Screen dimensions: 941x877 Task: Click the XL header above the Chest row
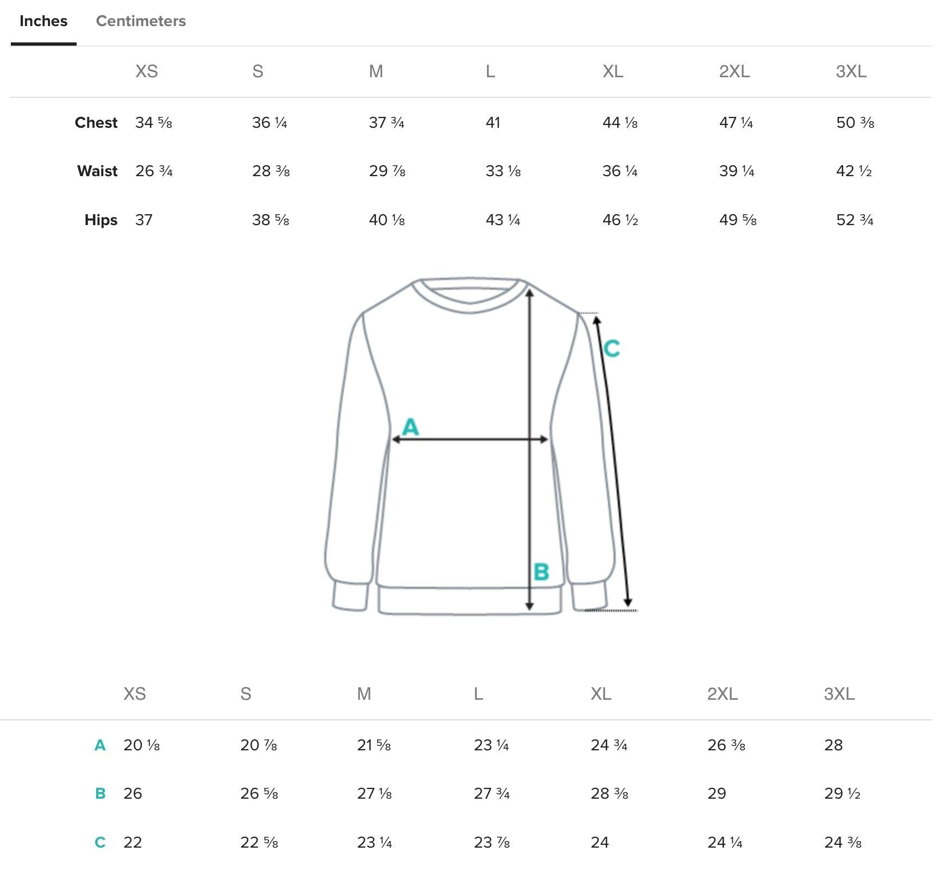613,71
